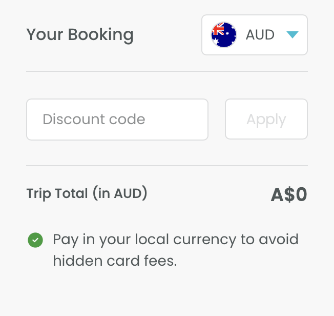Click the A$0 total amount
The height and width of the screenshot is (316, 334).
[x=288, y=195]
